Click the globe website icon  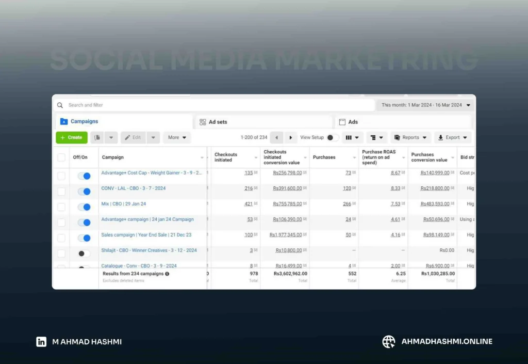(x=388, y=341)
